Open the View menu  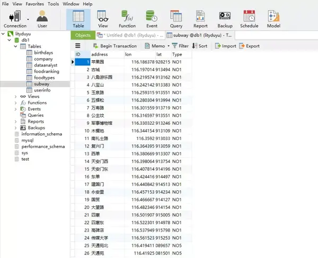point(17,4)
